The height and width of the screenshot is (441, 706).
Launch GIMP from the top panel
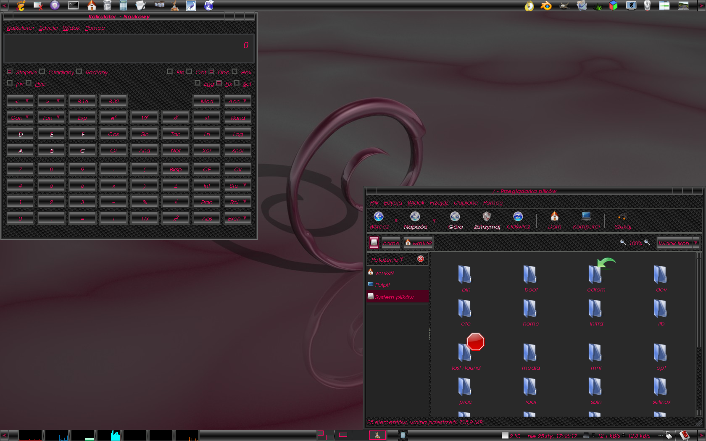(x=564, y=5)
